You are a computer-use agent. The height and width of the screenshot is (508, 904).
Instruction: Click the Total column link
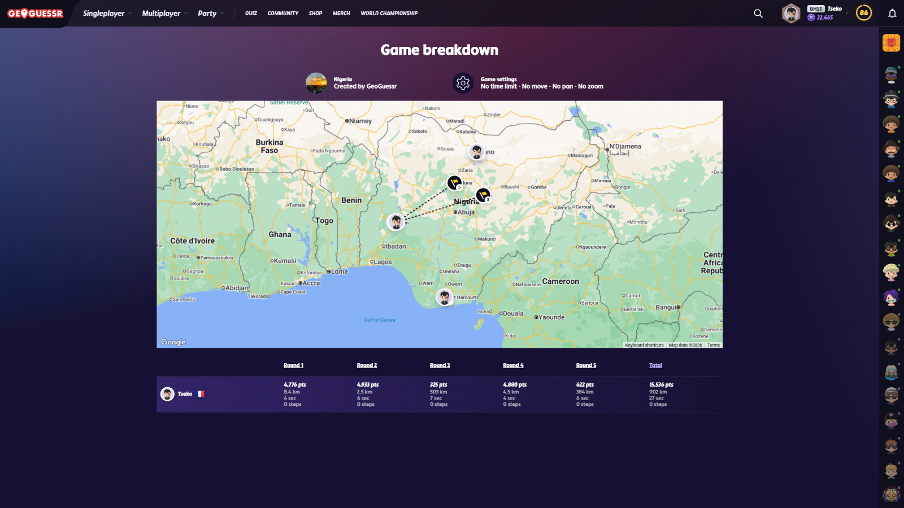(x=655, y=365)
